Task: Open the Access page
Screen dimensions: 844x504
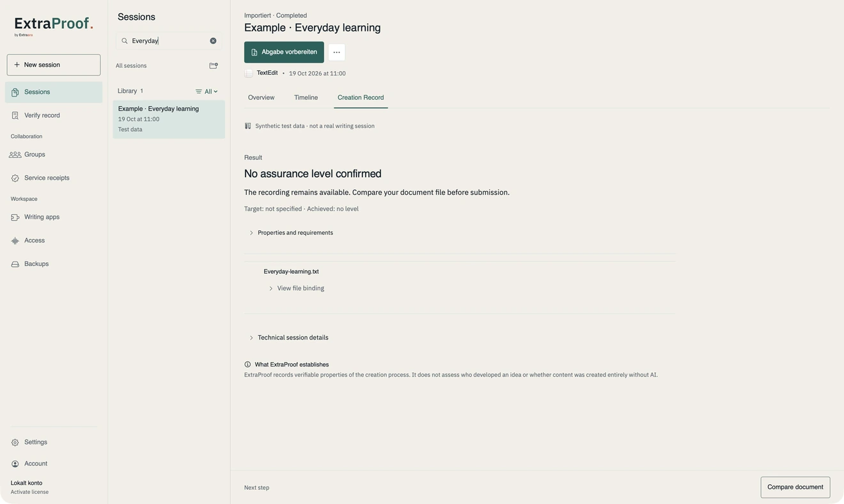Action: click(x=54, y=241)
